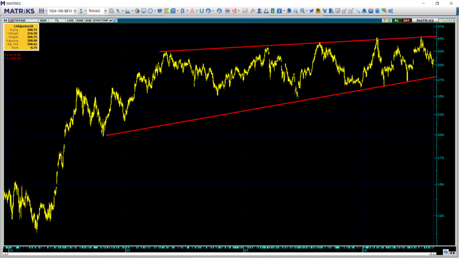
Task: Expand the save icon dropdown arrow
Action: tap(46, 11)
